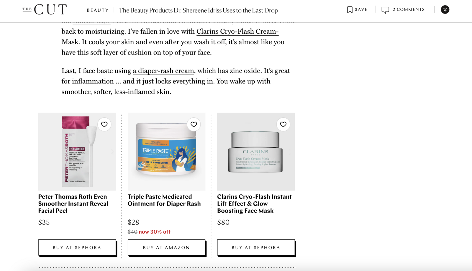This screenshot has width=472, height=271.
Task: Favorite the Clarins Cryo-Flash mask heart
Action: coord(283,124)
